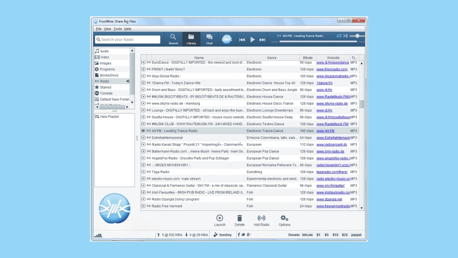Open the Tools menu
The image size is (458, 258).
pyautogui.click(x=118, y=29)
